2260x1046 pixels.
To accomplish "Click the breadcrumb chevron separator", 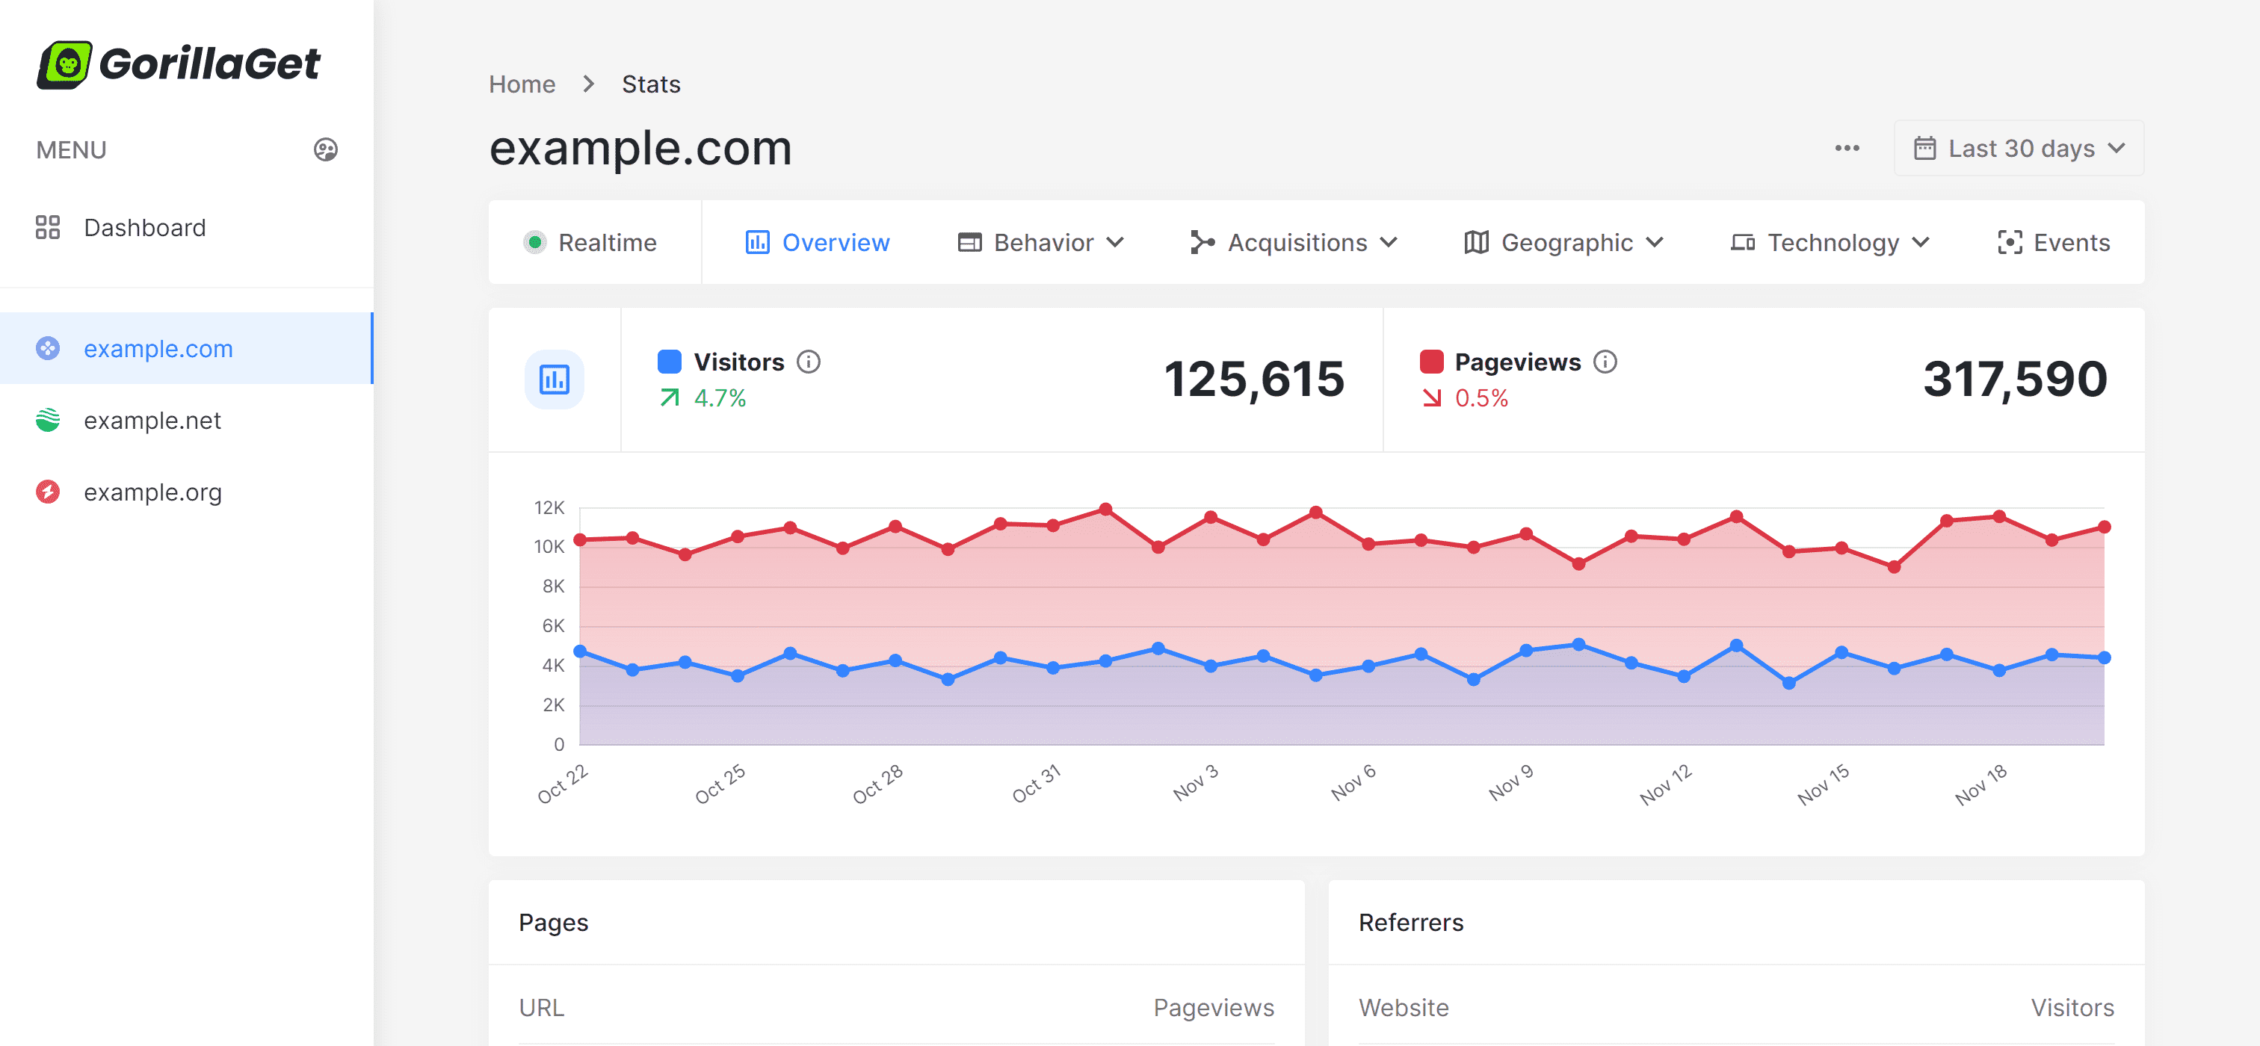I will click(x=589, y=84).
